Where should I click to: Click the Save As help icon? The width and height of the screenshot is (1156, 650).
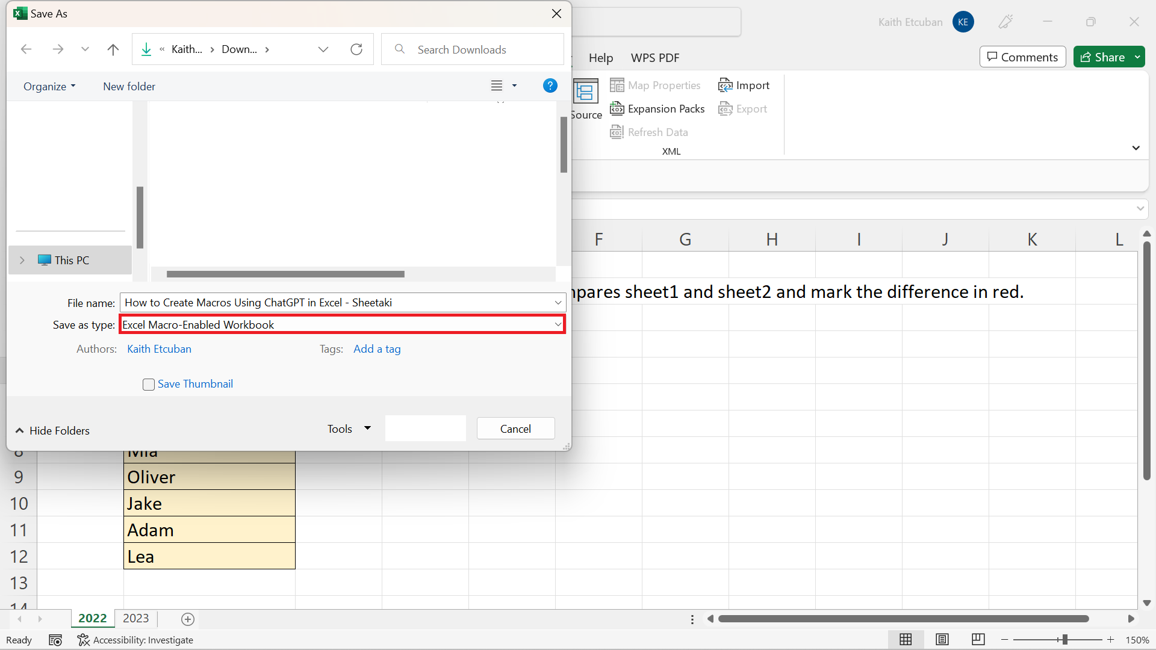[550, 86]
